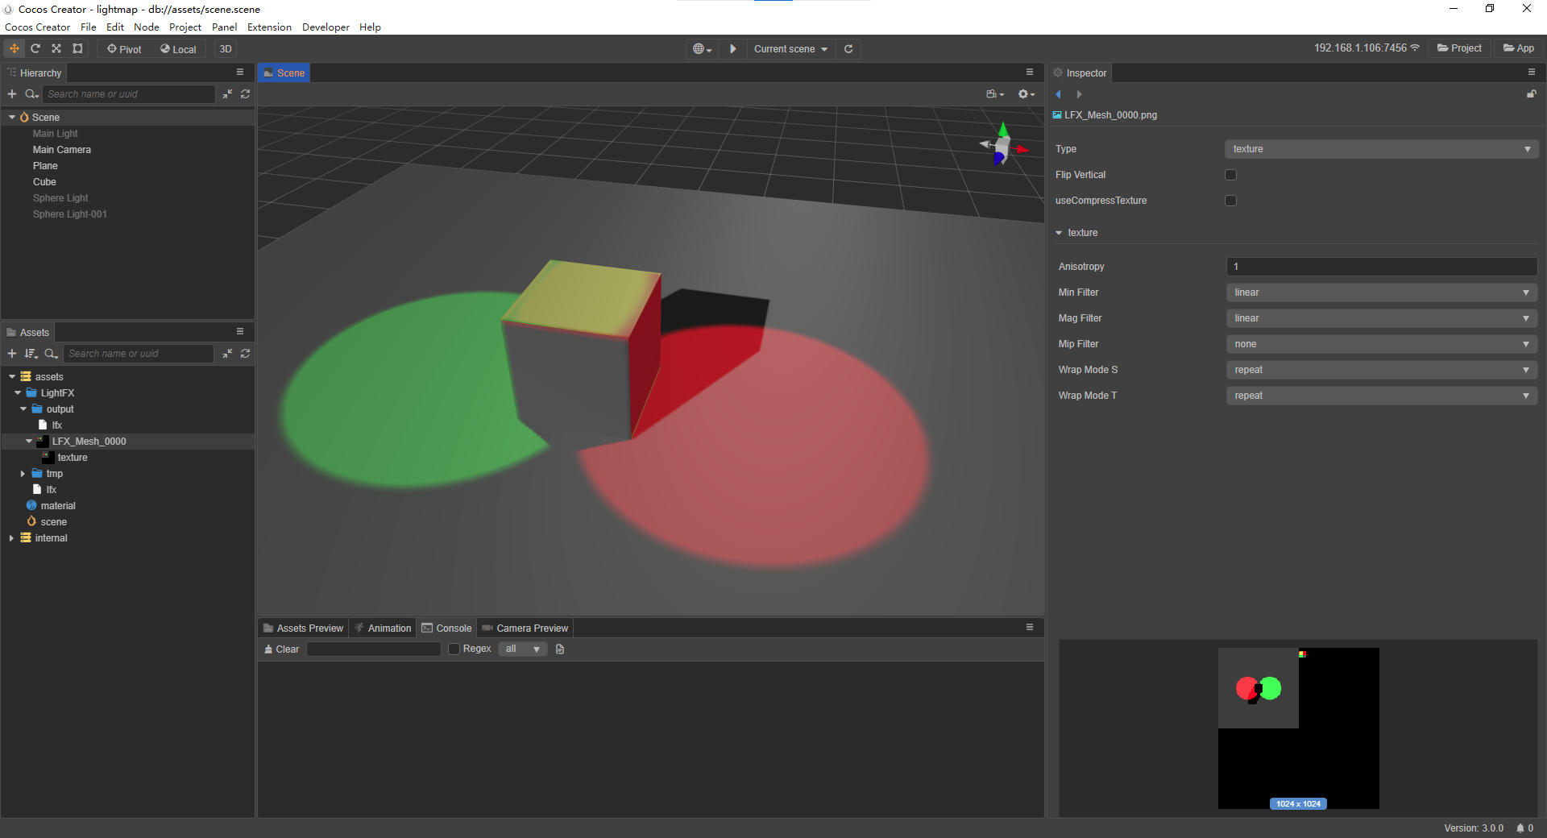This screenshot has height=838, width=1547.
Task: Open the console log level dropdown
Action: pyautogui.click(x=523, y=649)
